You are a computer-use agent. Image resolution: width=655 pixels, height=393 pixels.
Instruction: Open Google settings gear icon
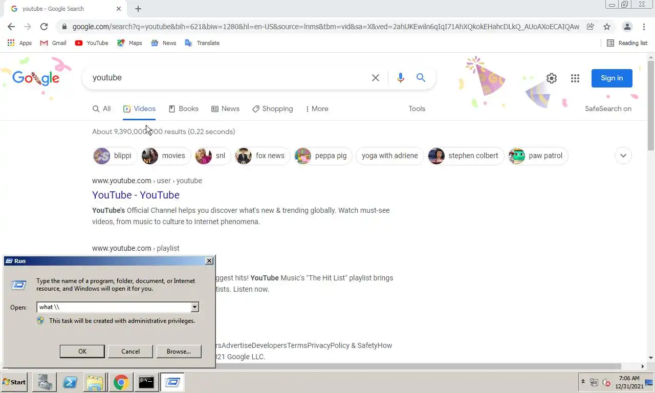551,78
